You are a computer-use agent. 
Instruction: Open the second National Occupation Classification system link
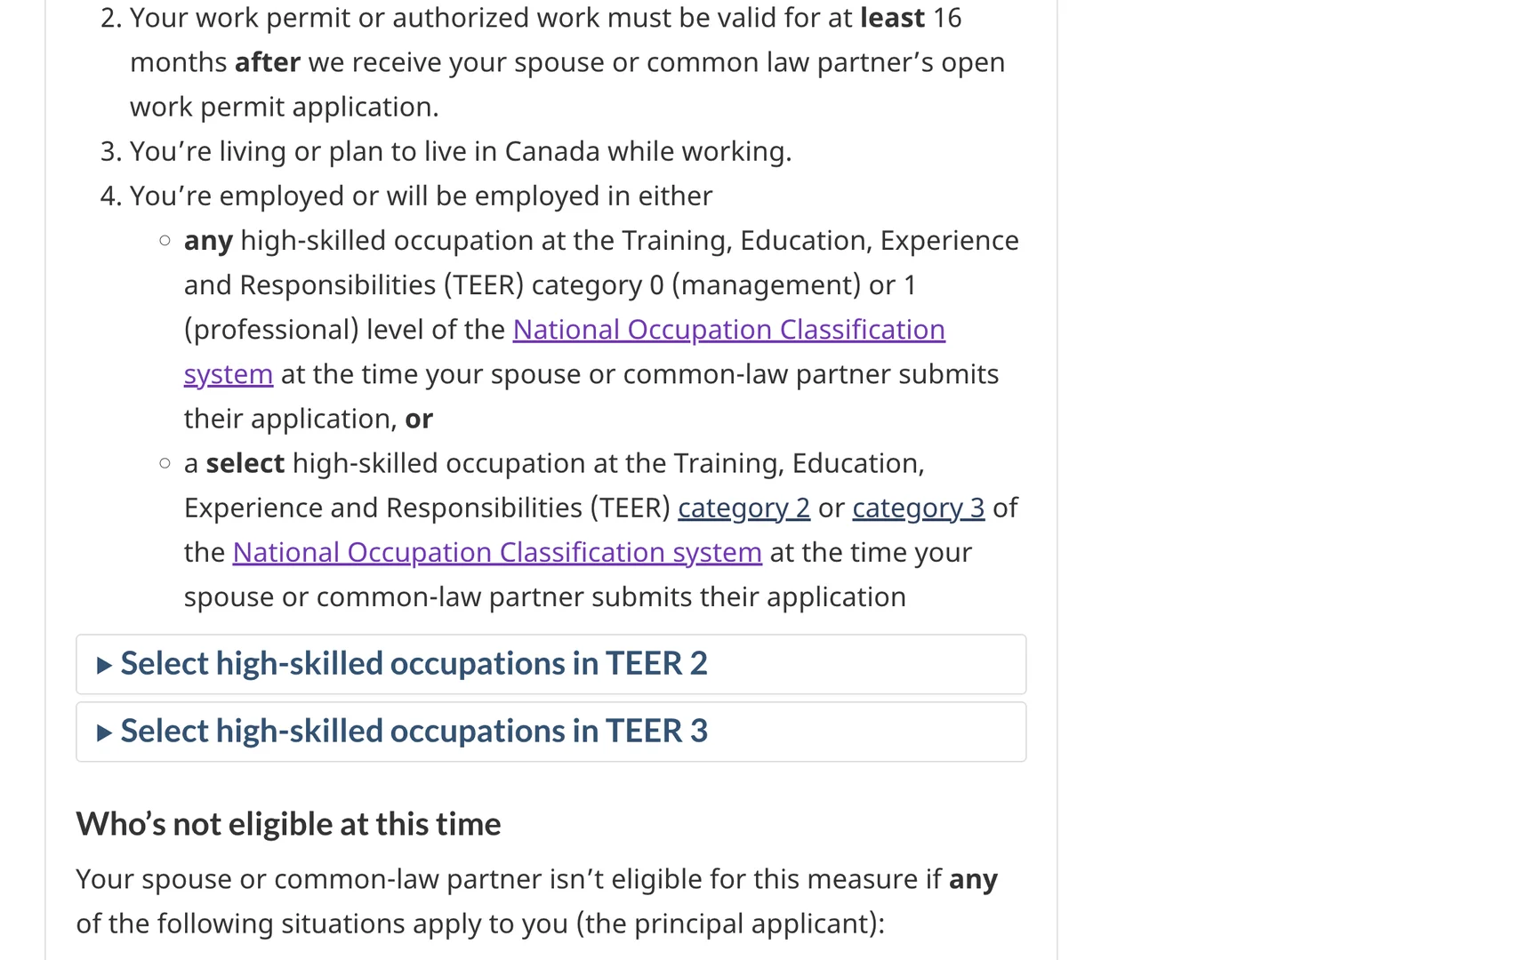[x=497, y=552]
